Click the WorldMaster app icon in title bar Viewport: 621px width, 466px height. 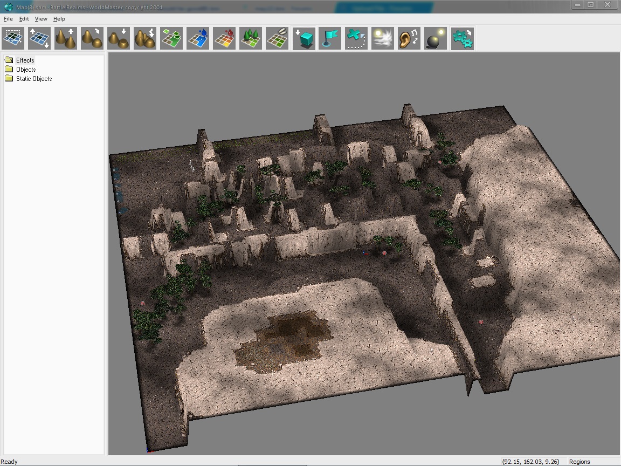[x=8, y=6]
